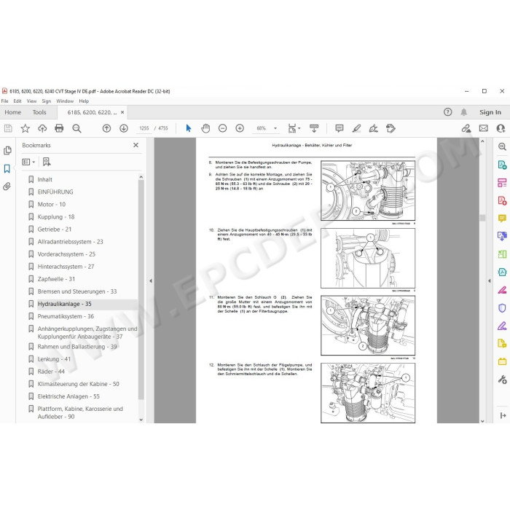Go to previous page arrow icon

106,128
